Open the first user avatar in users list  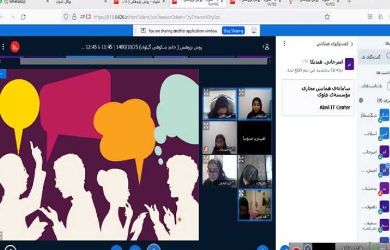[x=384, y=115]
